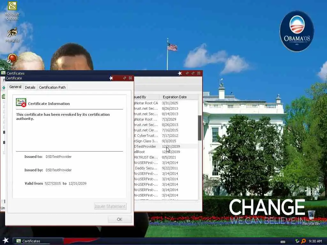Switch to the General tab
The height and width of the screenshot is (245, 327).
coord(15,87)
